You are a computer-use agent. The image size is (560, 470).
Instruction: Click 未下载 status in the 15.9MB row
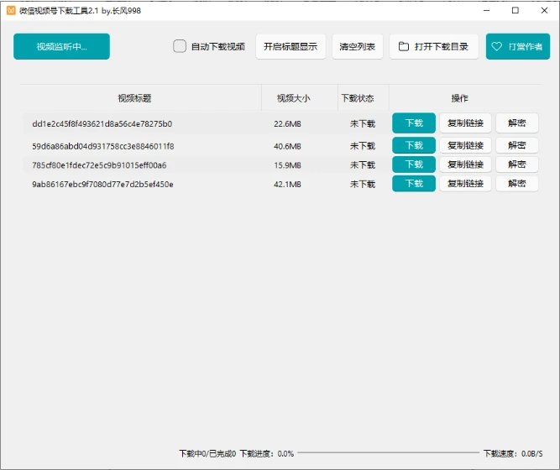coord(363,165)
